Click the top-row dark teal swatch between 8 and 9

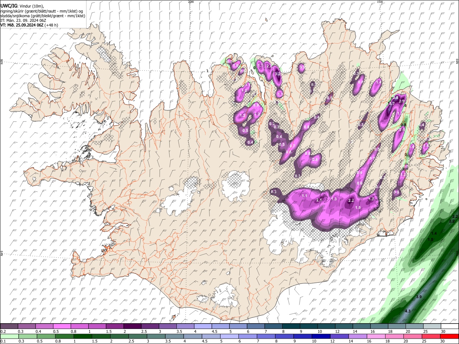point(290,326)
